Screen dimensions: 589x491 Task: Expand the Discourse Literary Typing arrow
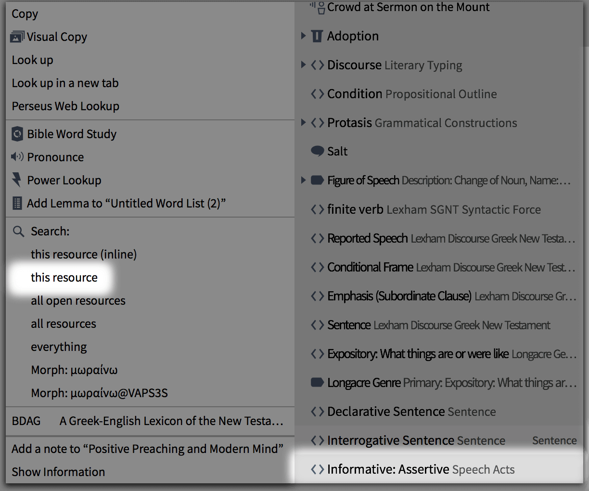coord(303,65)
